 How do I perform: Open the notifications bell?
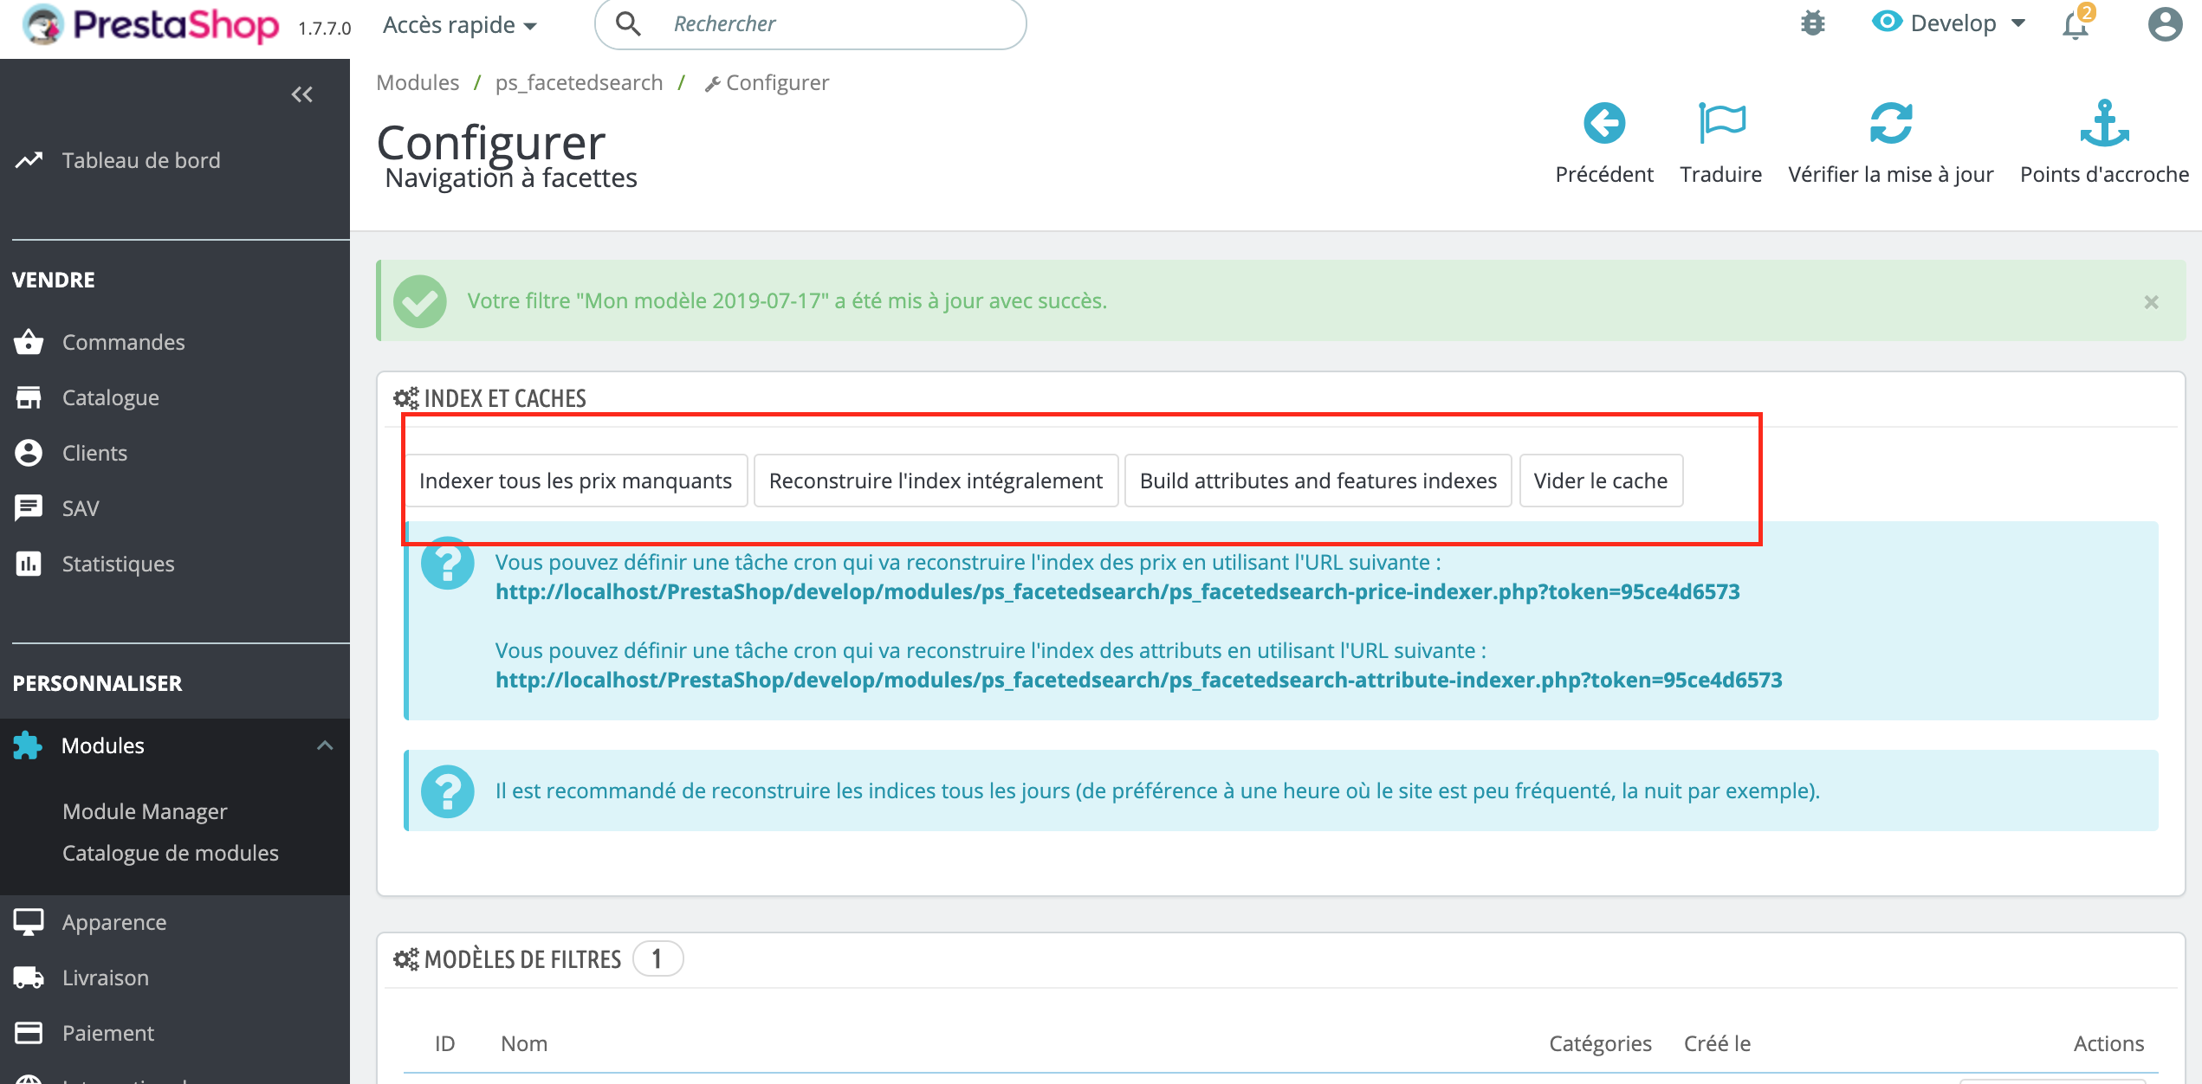coord(2076,24)
